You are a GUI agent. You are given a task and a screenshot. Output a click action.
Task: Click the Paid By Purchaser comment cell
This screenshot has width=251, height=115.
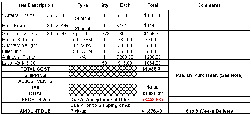pyautogui.click(x=209, y=75)
